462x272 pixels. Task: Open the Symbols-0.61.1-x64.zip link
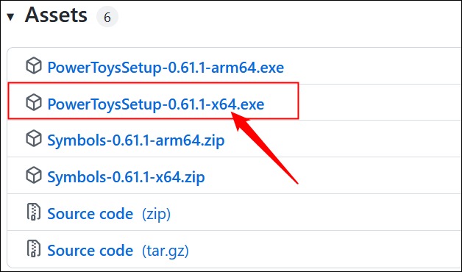tap(126, 177)
